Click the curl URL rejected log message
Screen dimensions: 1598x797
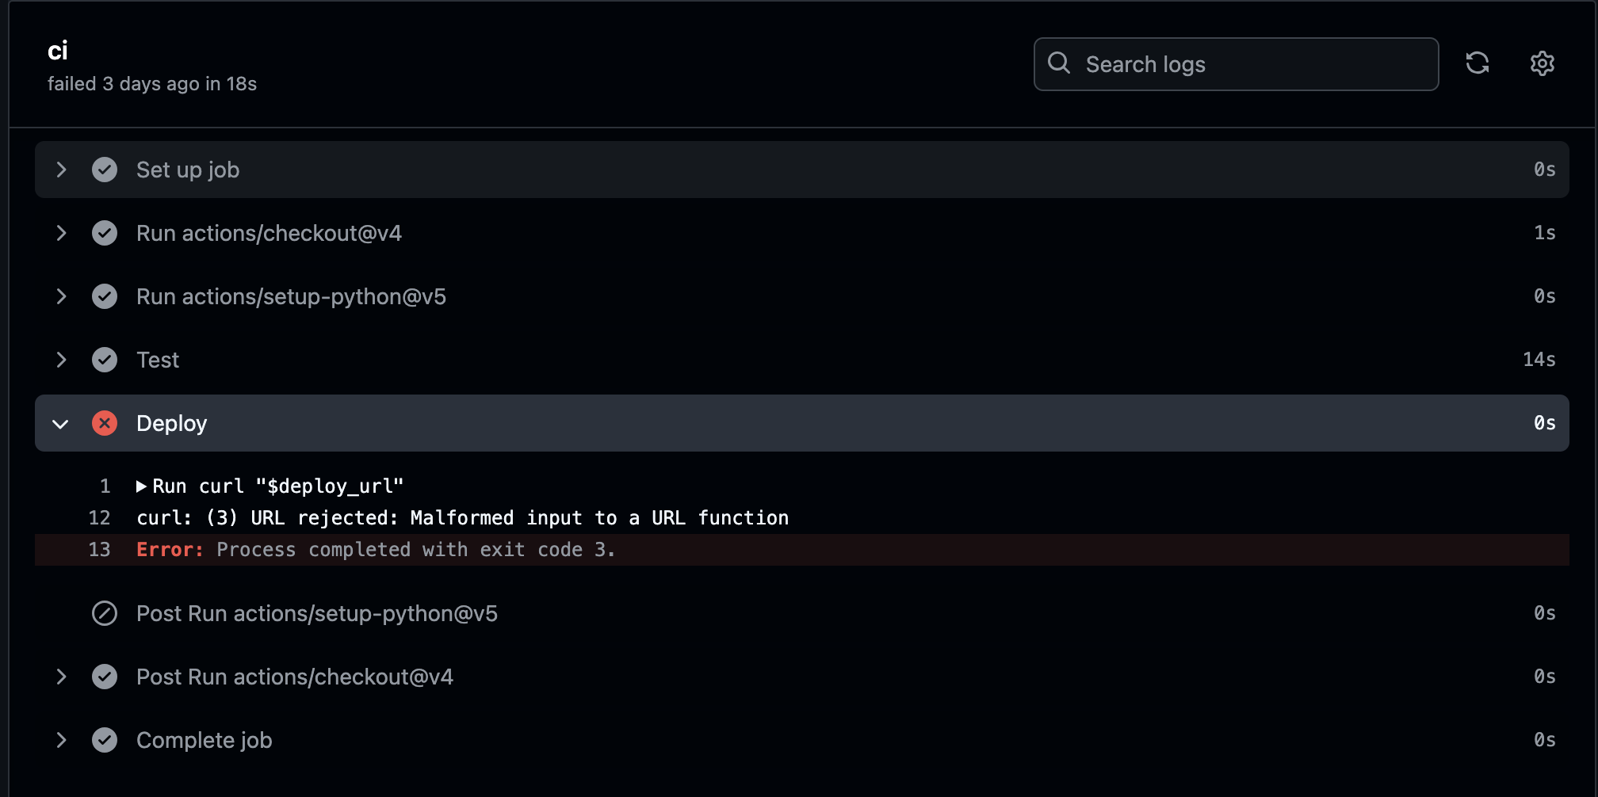pyautogui.click(x=463, y=518)
